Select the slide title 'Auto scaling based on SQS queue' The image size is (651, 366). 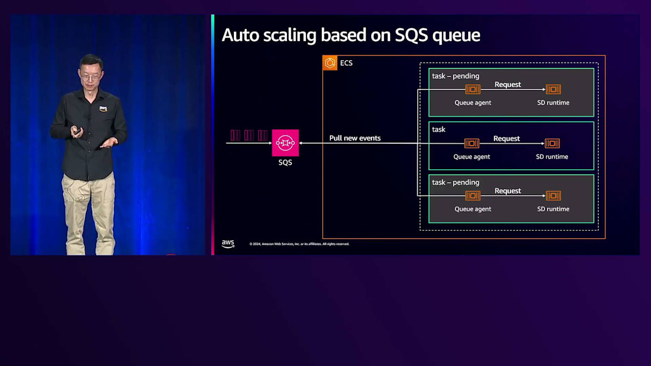click(x=351, y=35)
